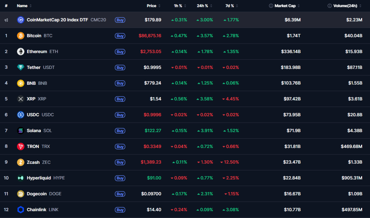This screenshot has height=218, width=370.
Task: Click Ethereum market cap $336.14B
Action: click(x=291, y=51)
